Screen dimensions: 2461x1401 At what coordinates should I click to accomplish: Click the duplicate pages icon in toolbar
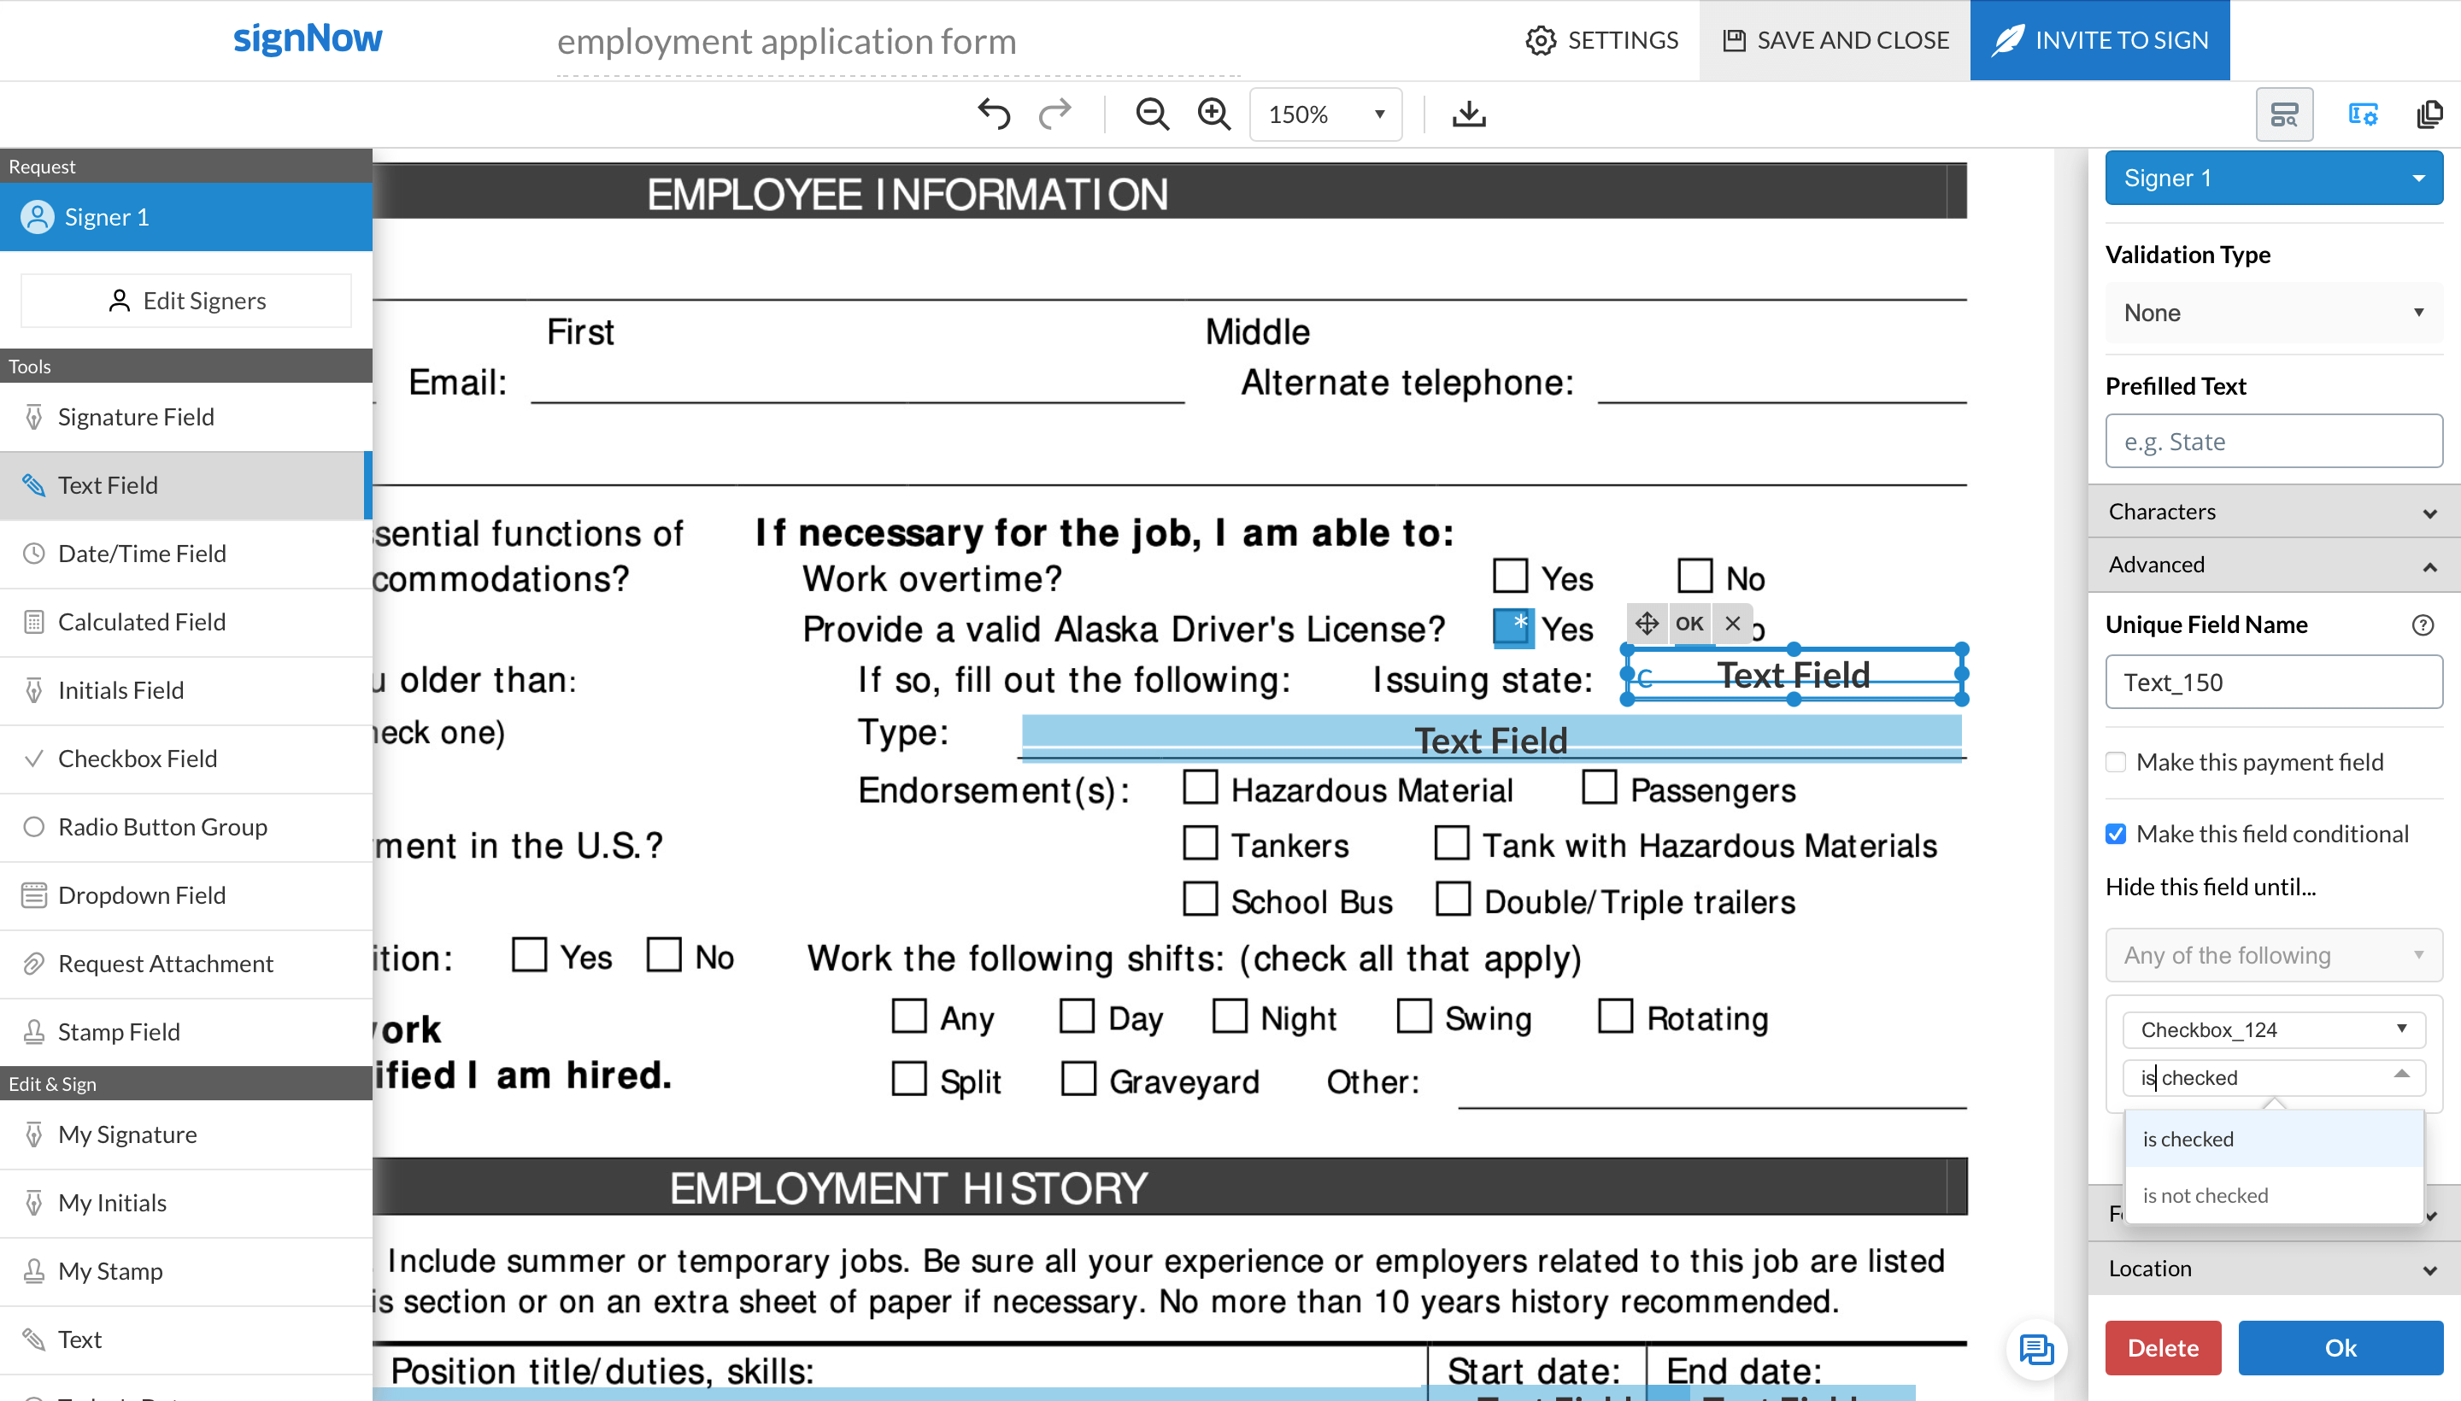point(2429,114)
